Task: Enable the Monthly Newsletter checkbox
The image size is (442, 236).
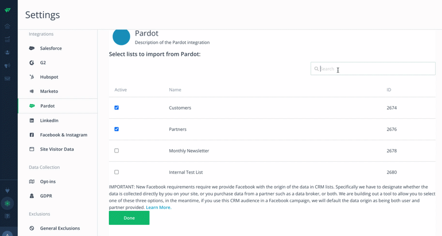Action: point(116,151)
